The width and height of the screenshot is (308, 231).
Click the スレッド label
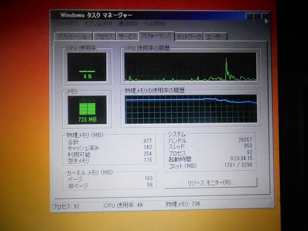pos(177,147)
